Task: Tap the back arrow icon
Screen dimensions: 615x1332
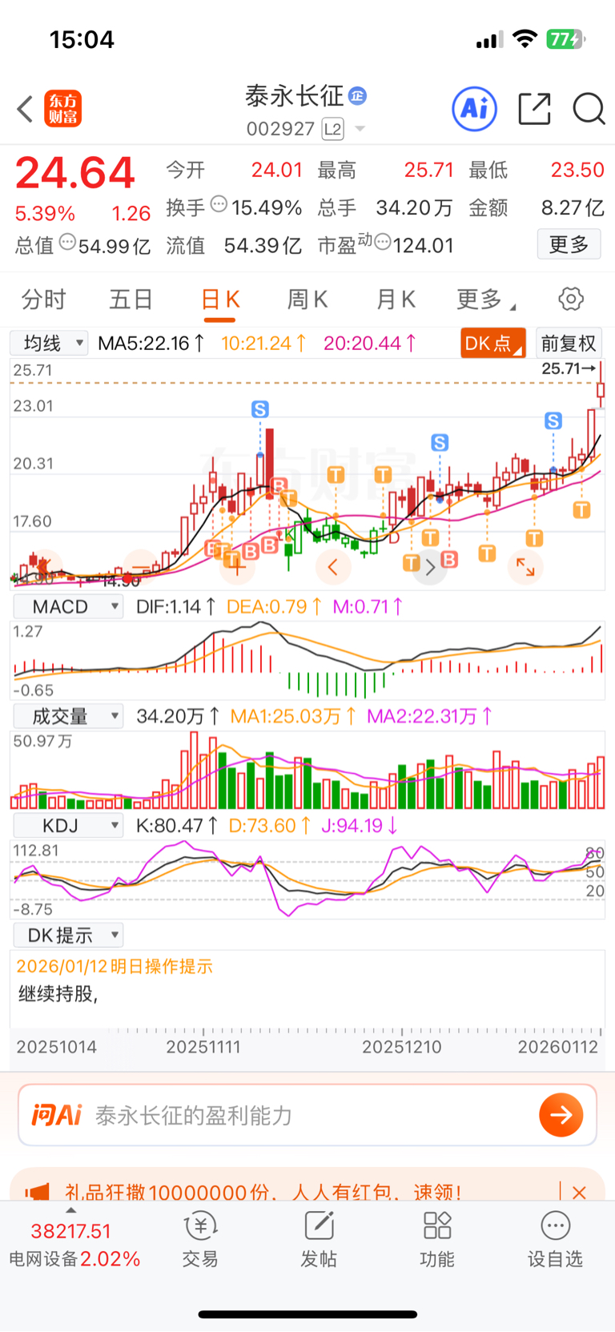Action: point(25,109)
